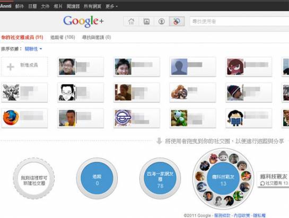Select the contact with the brown plush toy avatar
This screenshot has height=218, width=289.
192,92
